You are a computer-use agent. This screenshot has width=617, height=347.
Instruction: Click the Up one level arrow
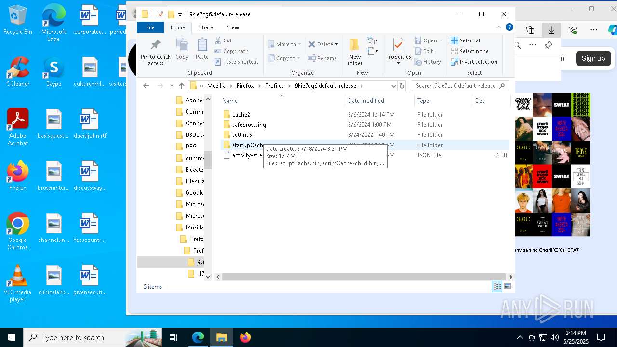pos(182,86)
